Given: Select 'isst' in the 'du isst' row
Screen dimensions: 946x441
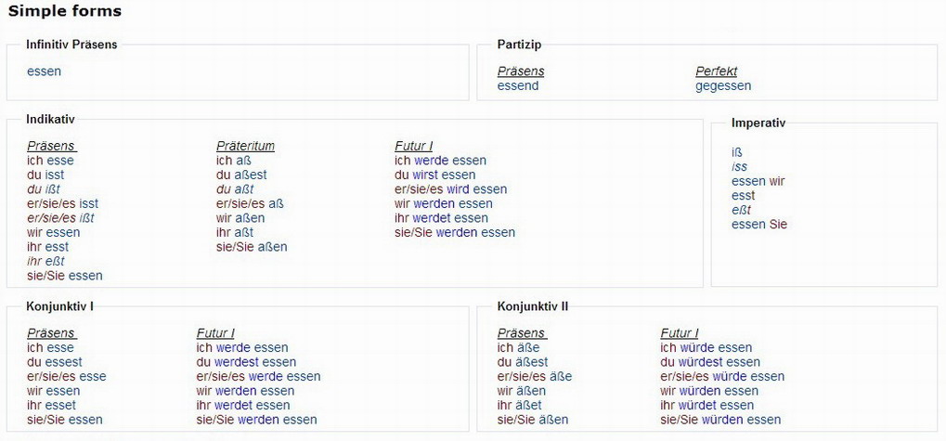Looking at the screenshot, I should click(55, 175).
